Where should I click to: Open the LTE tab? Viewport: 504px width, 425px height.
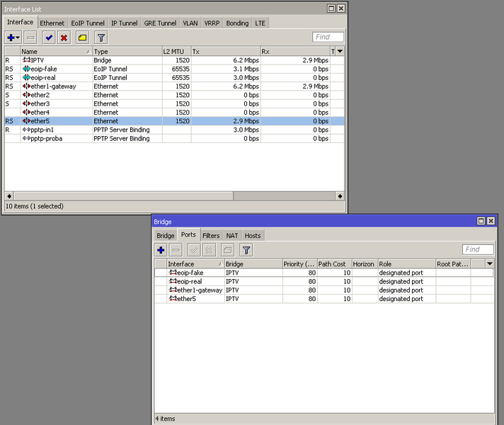coord(260,23)
